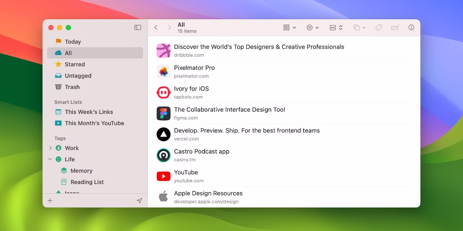Open This Week's Links smart list
This screenshot has width=463, height=231.
[95, 112]
